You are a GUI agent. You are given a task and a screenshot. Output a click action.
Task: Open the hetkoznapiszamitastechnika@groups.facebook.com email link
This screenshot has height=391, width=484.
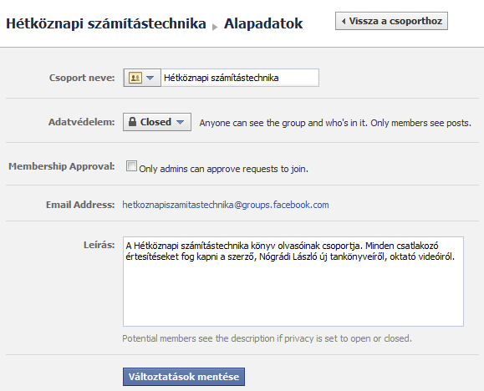226,205
